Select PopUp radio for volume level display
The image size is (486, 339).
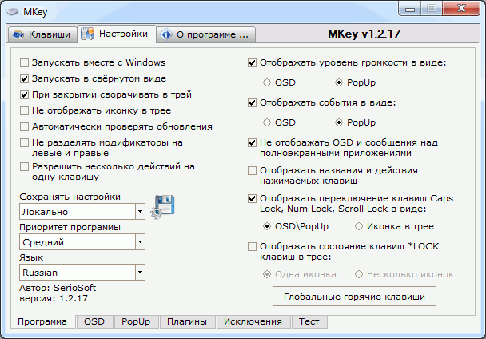coord(339,82)
